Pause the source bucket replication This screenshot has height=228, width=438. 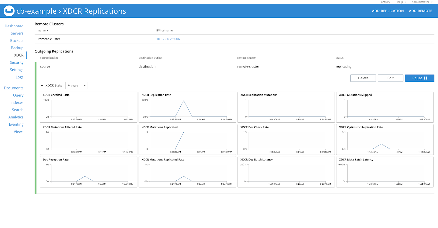point(419,78)
